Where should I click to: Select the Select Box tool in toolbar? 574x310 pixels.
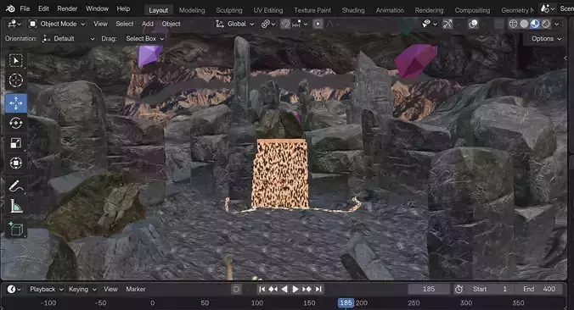(16, 61)
